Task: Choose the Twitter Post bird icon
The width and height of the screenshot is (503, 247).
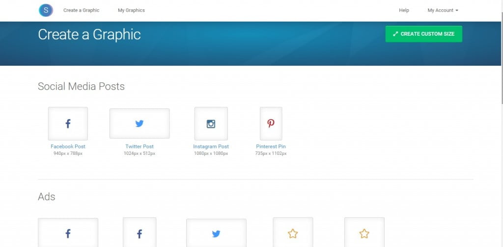Action: coord(140,123)
